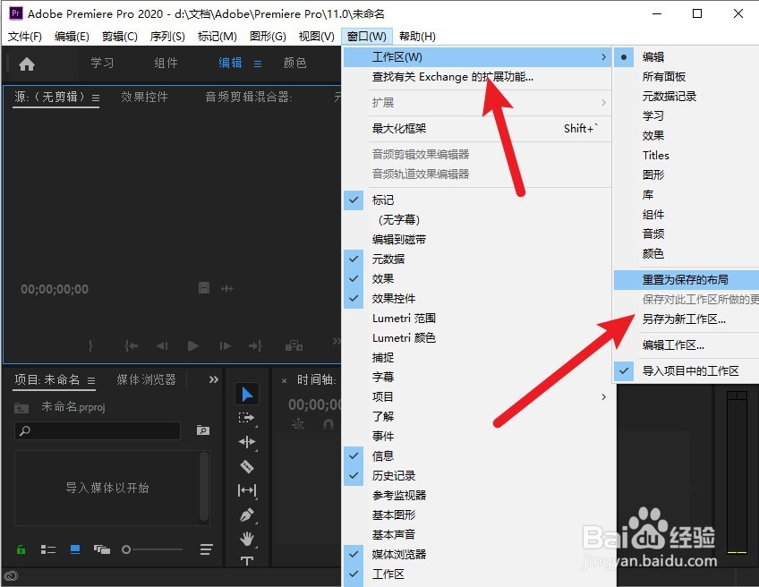Open 效果控件 panel tab
This screenshot has width=759, height=587.
[x=144, y=97]
